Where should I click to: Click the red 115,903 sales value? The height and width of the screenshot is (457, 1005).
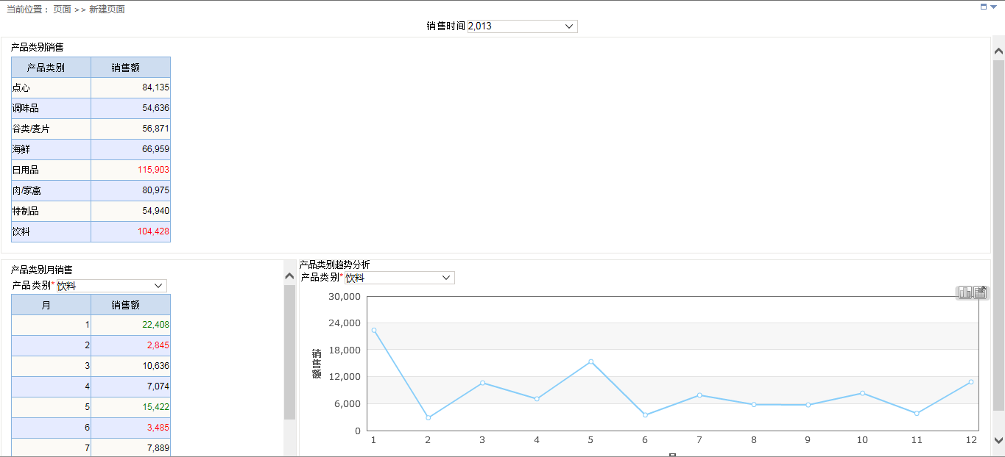tap(153, 170)
